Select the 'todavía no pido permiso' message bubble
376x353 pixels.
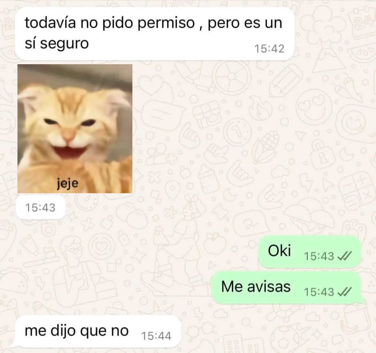coord(155,33)
